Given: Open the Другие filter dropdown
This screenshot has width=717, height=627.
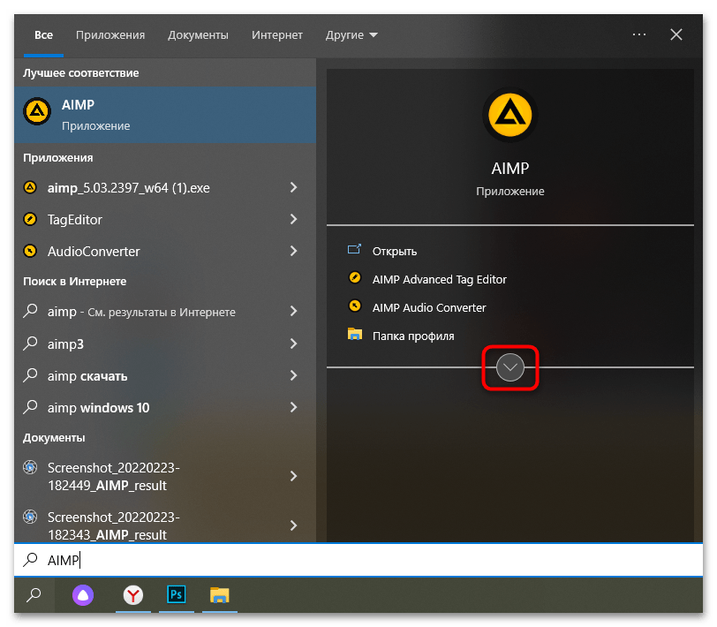Looking at the screenshot, I should click(351, 35).
